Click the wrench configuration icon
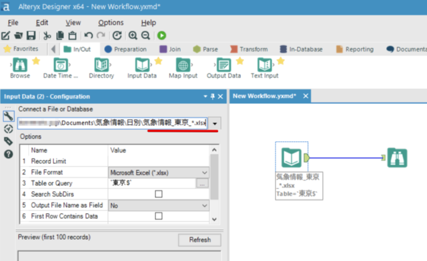Image resolution: width=427 pixels, height=261 pixels. (x=9, y=117)
